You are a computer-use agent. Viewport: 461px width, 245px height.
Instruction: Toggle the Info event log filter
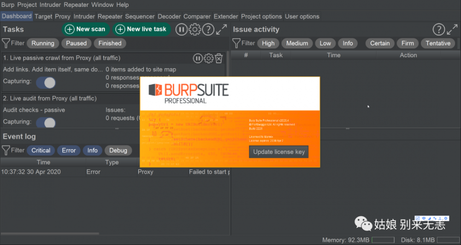(x=92, y=150)
